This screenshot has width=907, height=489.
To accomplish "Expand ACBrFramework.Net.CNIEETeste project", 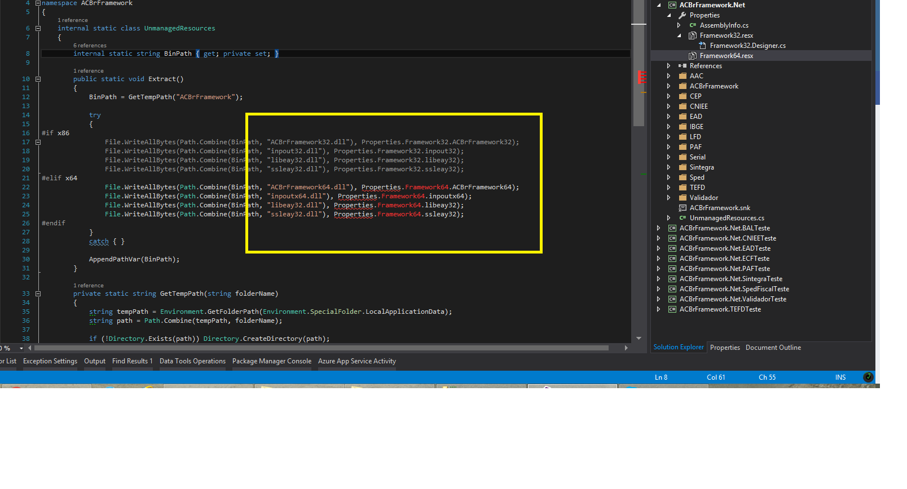I will point(659,238).
